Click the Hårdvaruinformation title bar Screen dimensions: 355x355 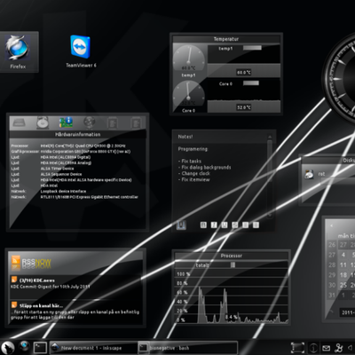tap(78, 134)
